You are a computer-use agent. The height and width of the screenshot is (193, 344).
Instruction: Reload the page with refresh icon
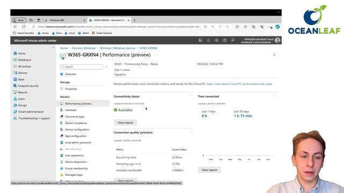pyautogui.click(x=24, y=27)
